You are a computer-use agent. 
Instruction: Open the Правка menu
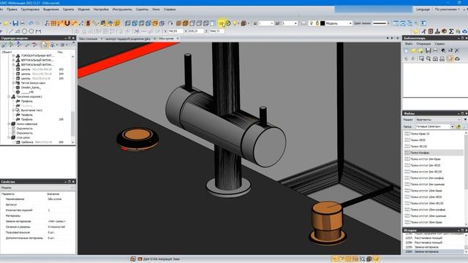click(12, 9)
